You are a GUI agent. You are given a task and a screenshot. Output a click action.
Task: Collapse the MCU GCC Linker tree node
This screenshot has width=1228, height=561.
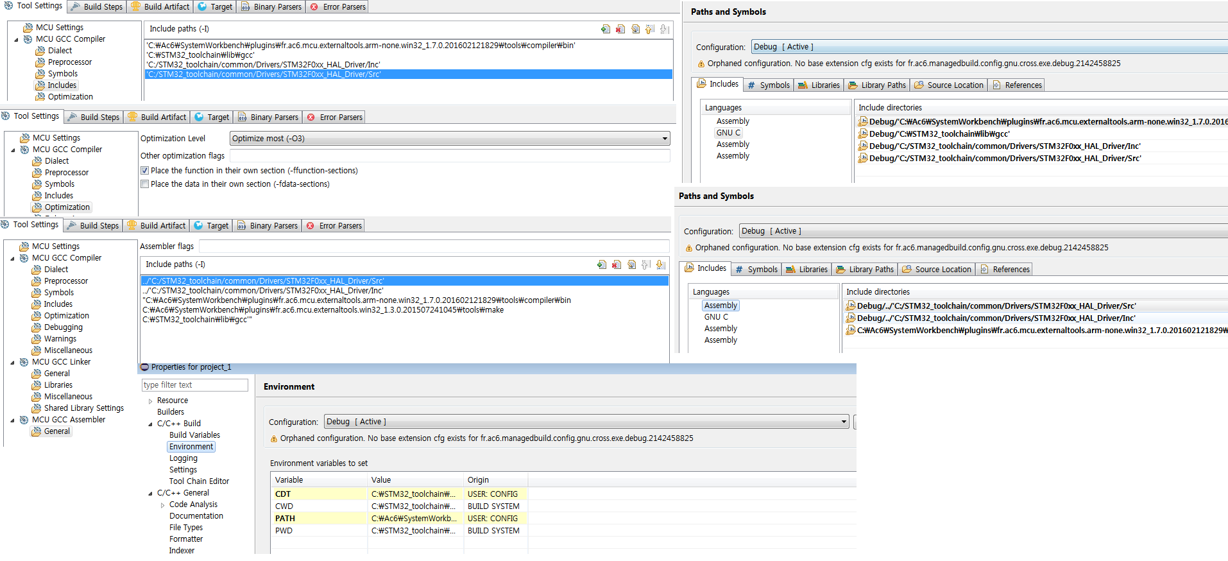(x=13, y=363)
